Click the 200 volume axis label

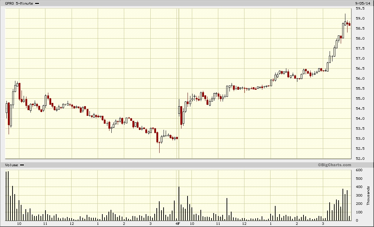click(358, 203)
